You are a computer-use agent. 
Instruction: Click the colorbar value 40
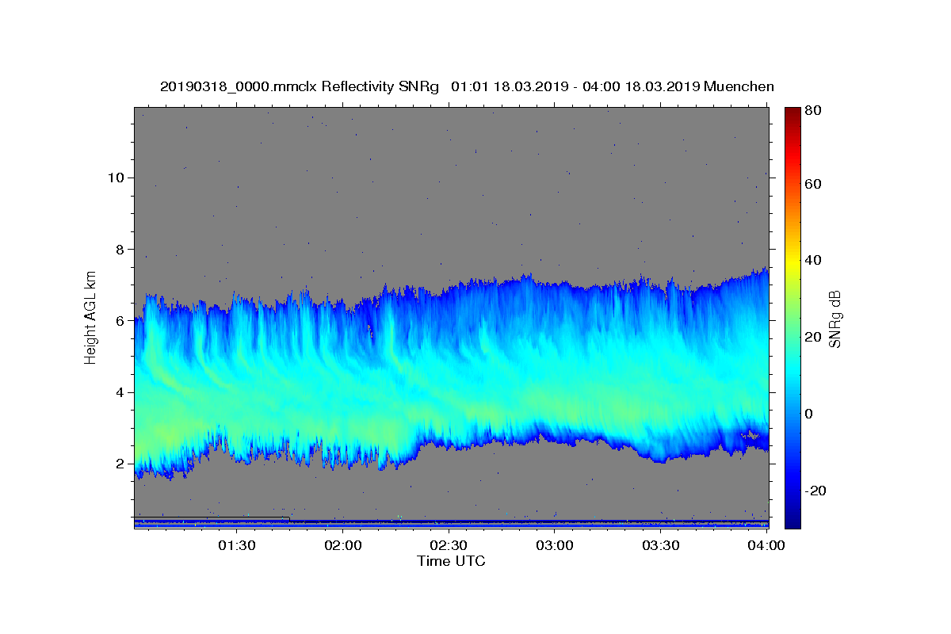[813, 260]
